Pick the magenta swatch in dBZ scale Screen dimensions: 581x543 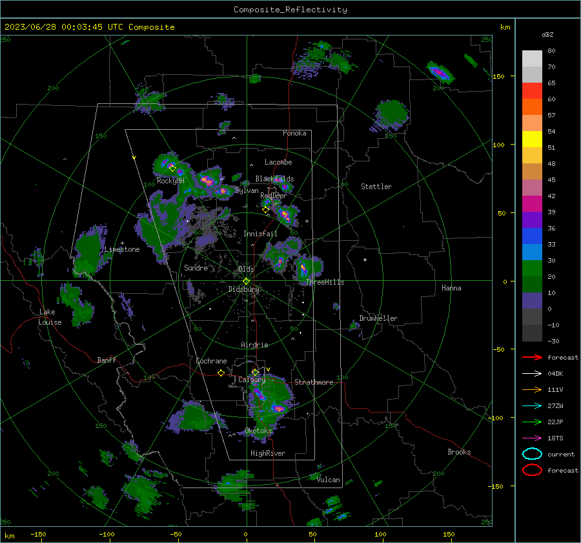(x=532, y=203)
